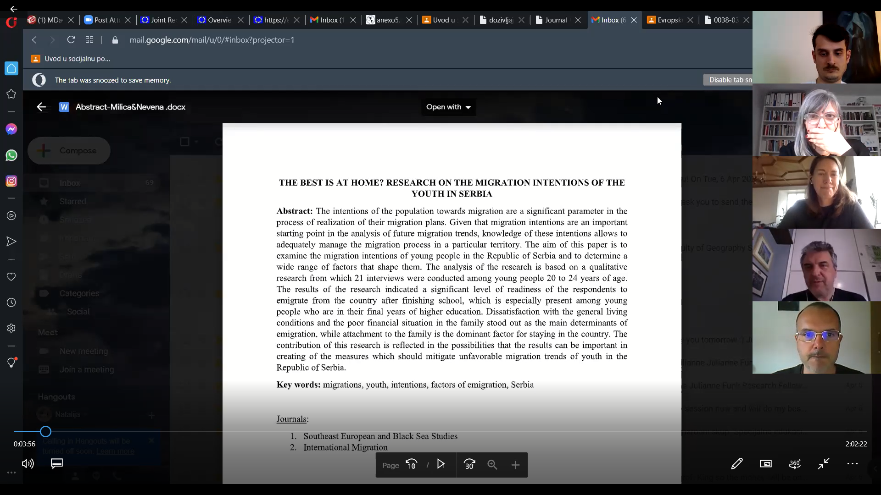Switch to the Evropsk tab

pos(669,20)
